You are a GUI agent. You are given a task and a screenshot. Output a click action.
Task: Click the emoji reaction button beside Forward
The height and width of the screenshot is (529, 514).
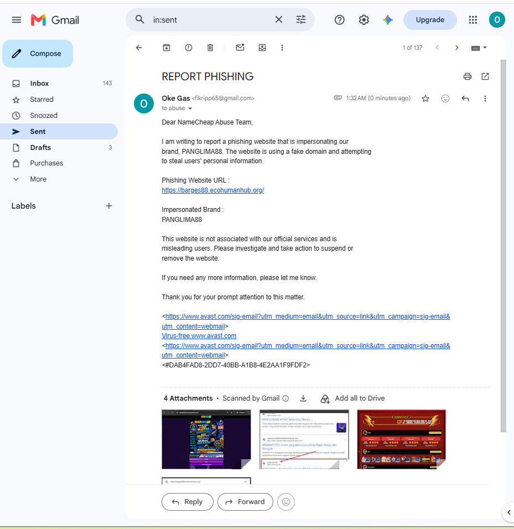tap(286, 502)
